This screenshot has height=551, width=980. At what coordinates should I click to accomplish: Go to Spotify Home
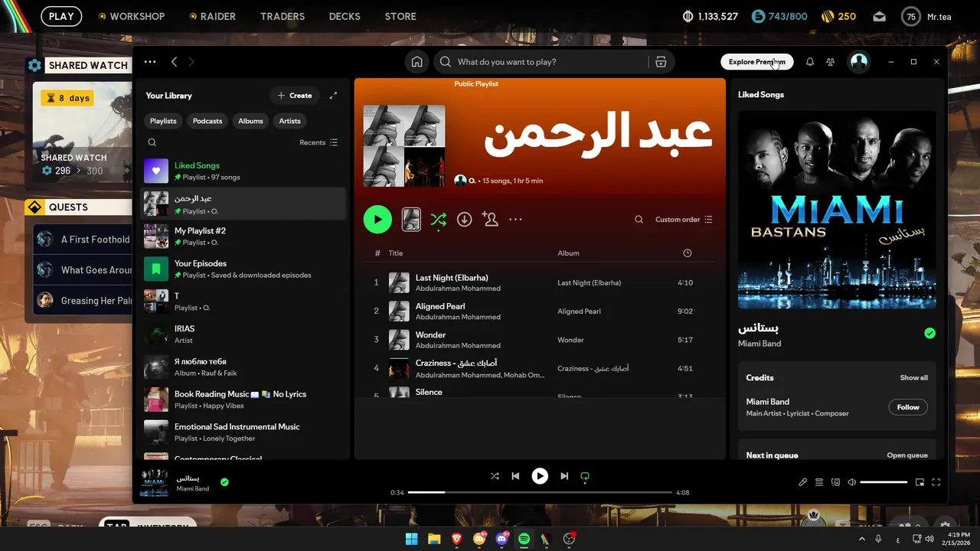pos(416,62)
